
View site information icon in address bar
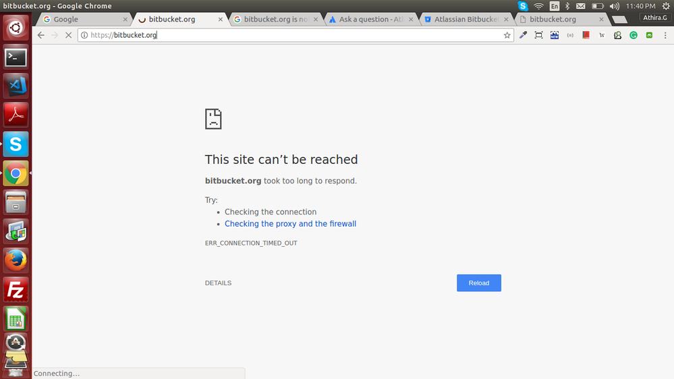point(84,35)
